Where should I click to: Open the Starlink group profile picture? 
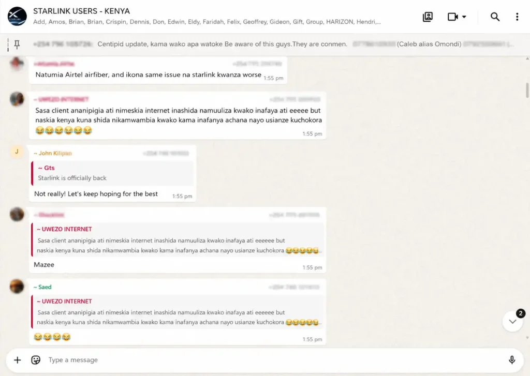17,16
